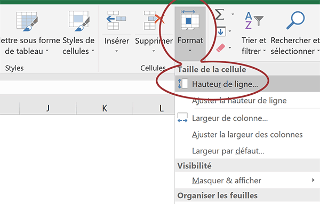The height and width of the screenshot is (204, 320).
Task: Expand the Insérer dropdown arrow
Action: pos(116,51)
